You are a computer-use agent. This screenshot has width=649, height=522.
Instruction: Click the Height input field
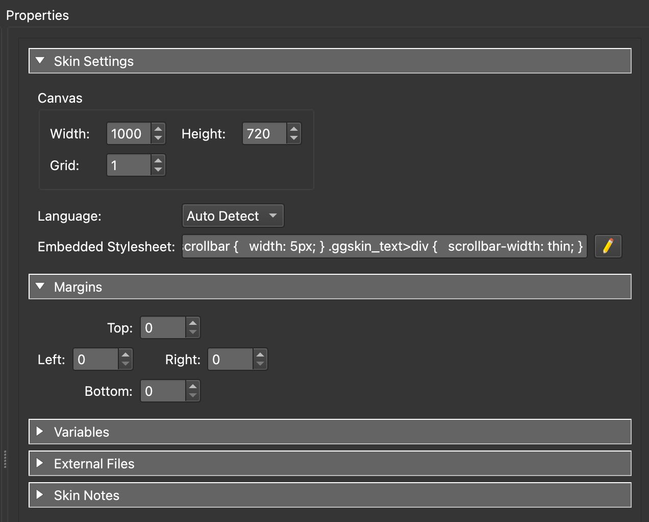point(264,133)
